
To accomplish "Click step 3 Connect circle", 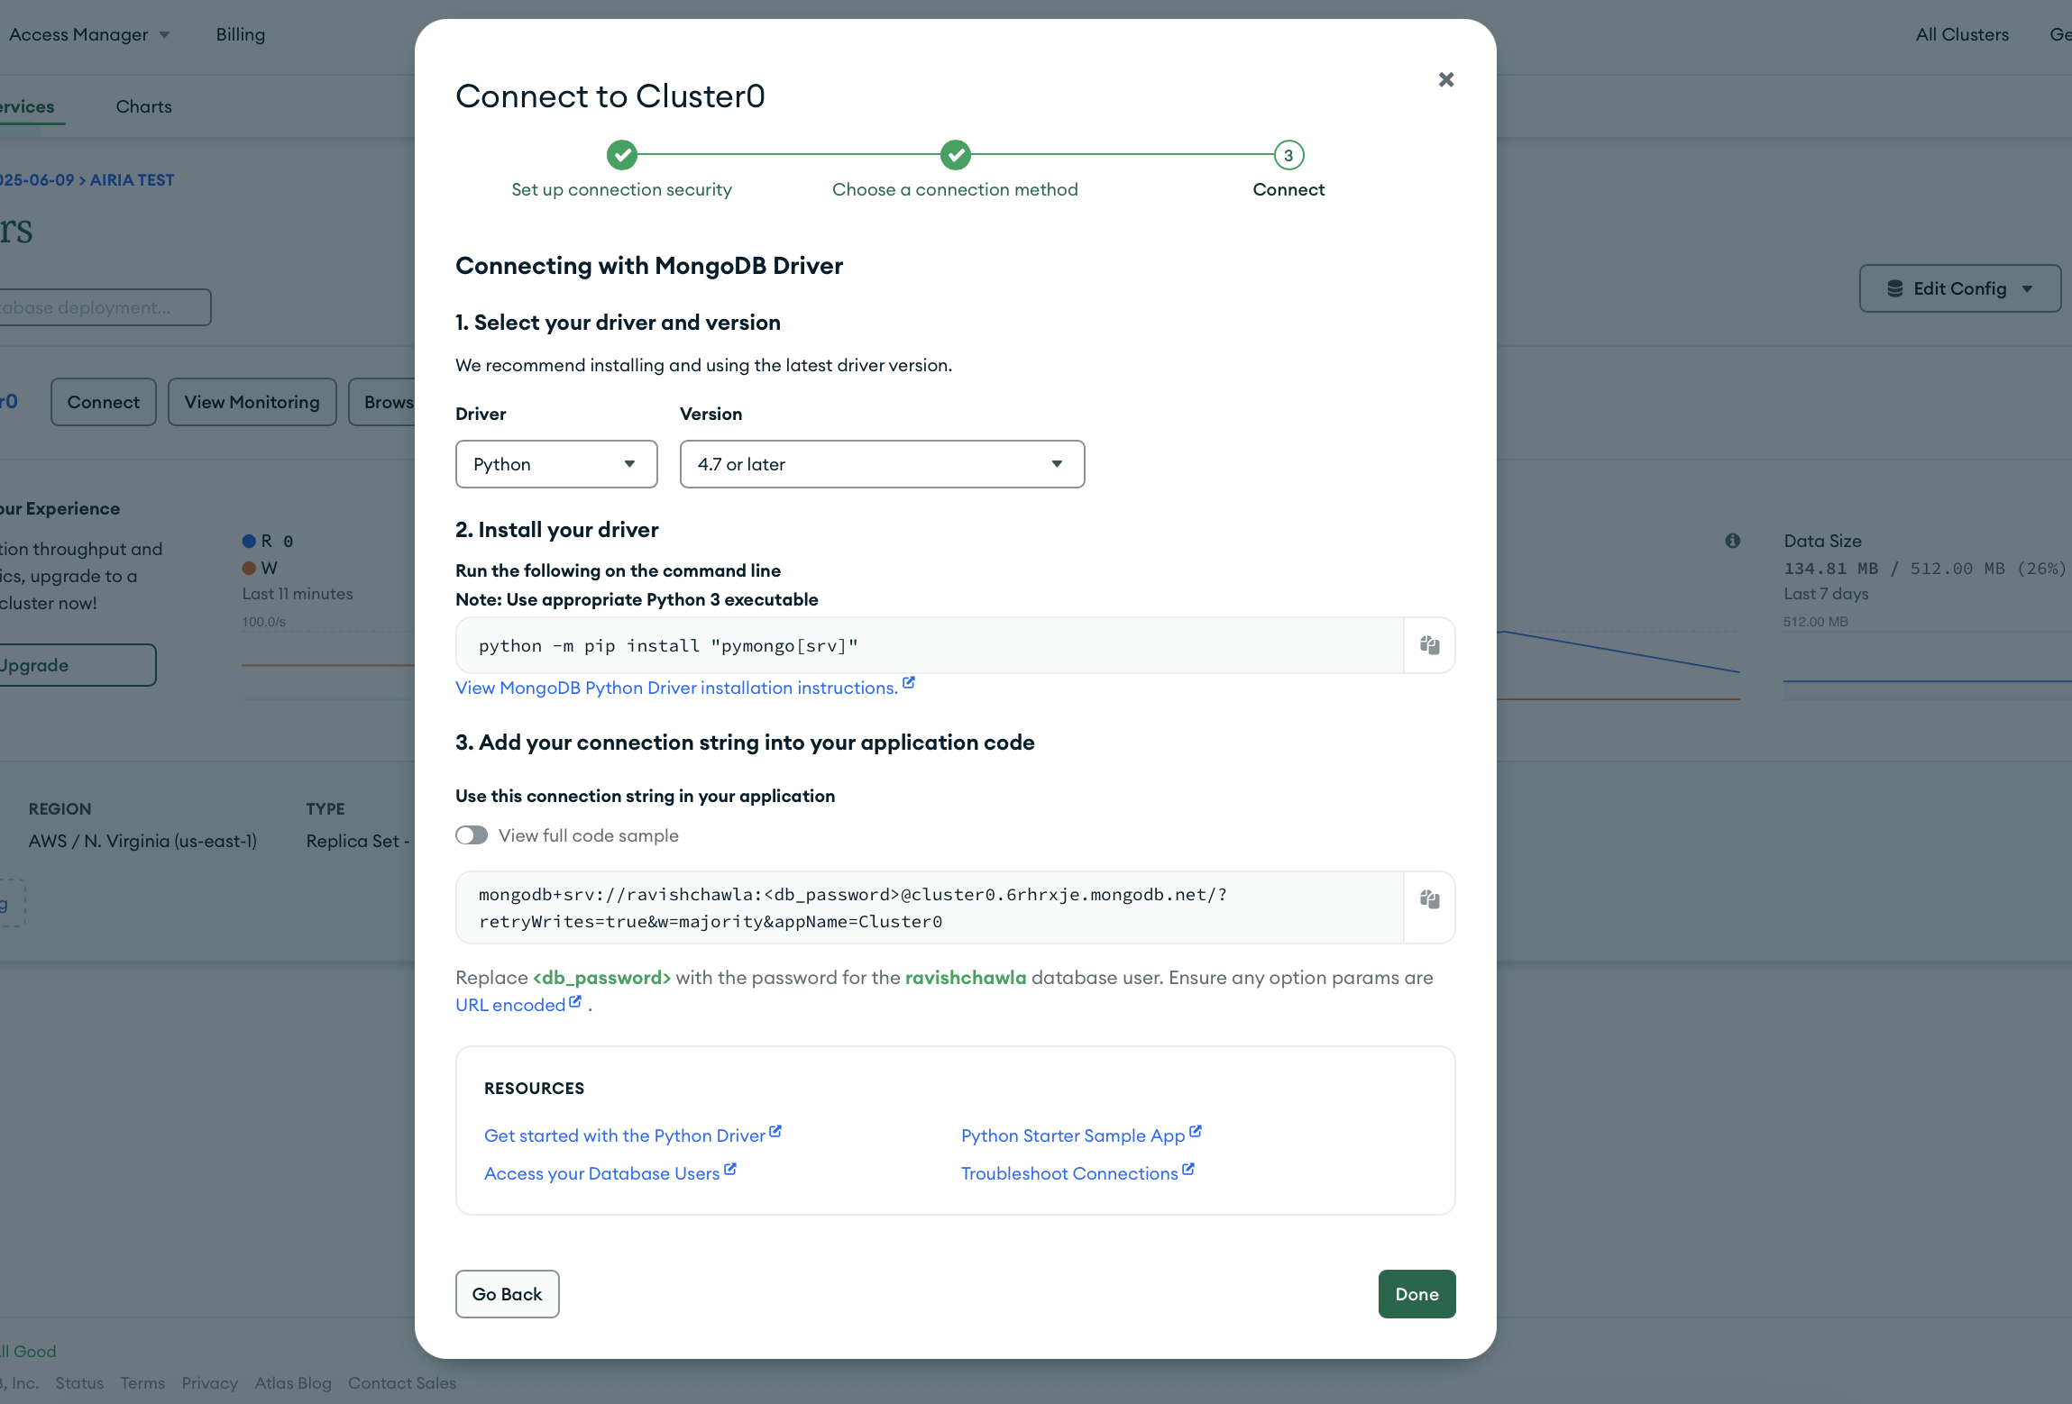I will click(1288, 155).
